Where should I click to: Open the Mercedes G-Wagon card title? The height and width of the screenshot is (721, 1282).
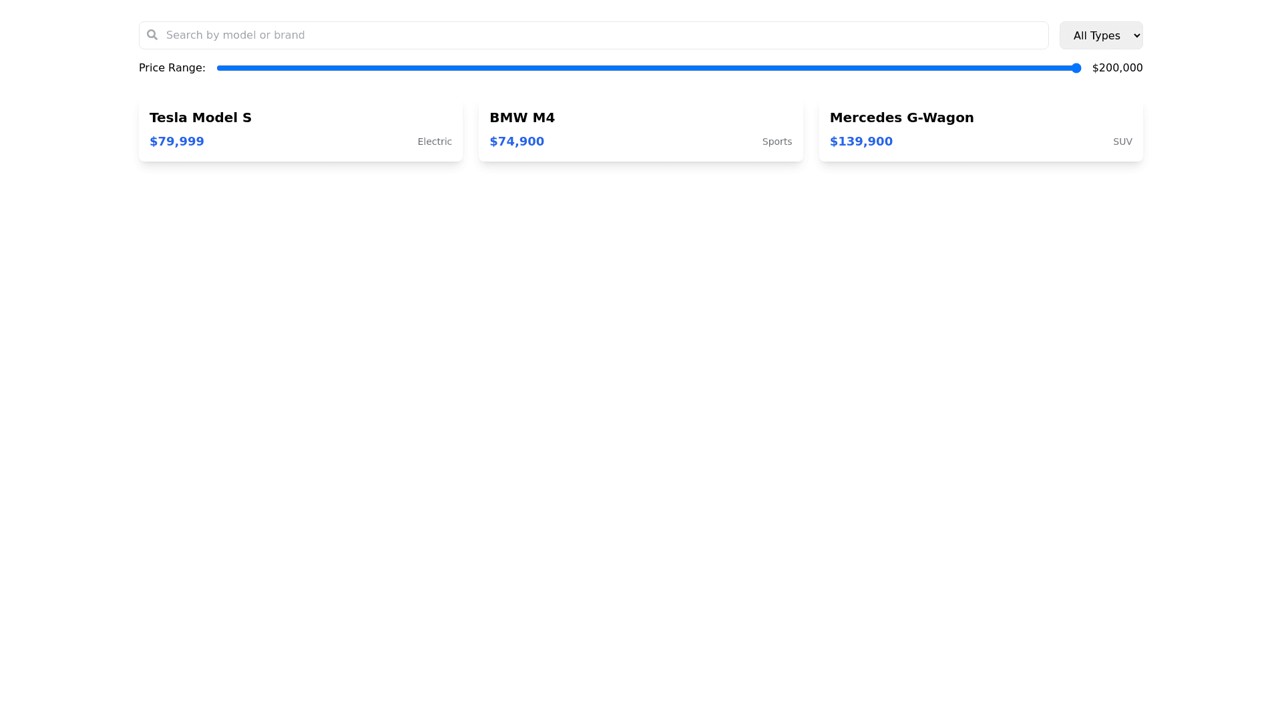[x=901, y=117]
